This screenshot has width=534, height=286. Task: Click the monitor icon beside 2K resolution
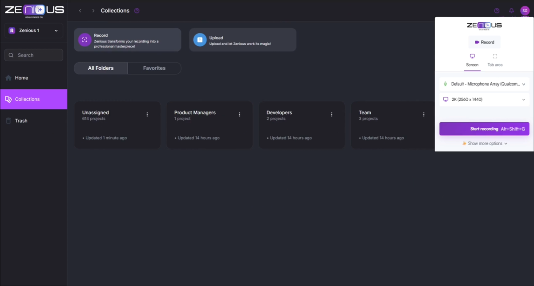[445, 99]
